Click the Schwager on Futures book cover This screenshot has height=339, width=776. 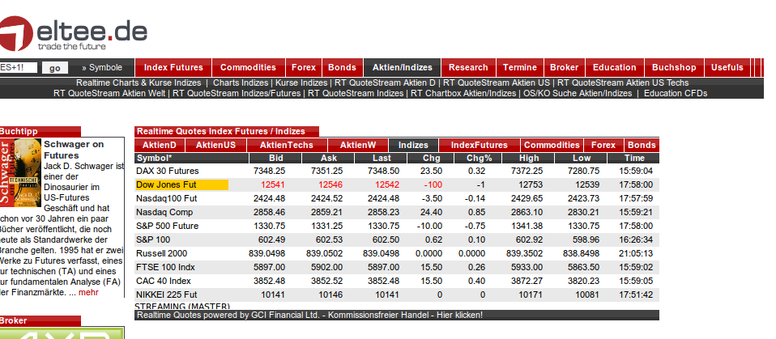[21, 172]
